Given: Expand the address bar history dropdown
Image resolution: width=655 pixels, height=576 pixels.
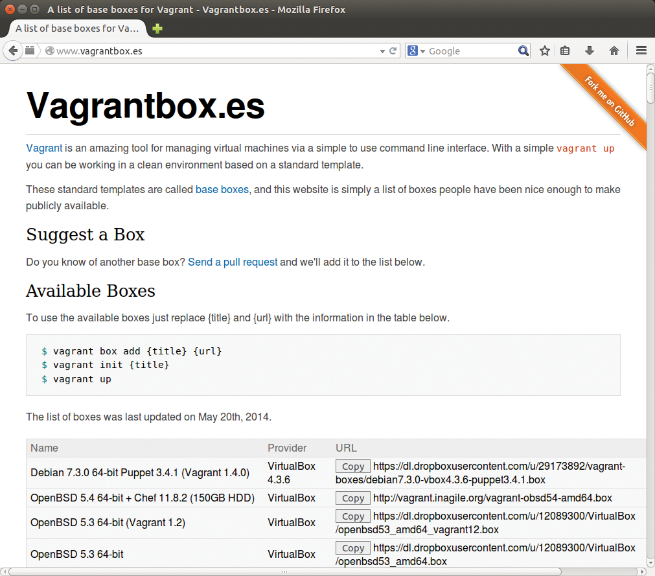Looking at the screenshot, I should 382,51.
